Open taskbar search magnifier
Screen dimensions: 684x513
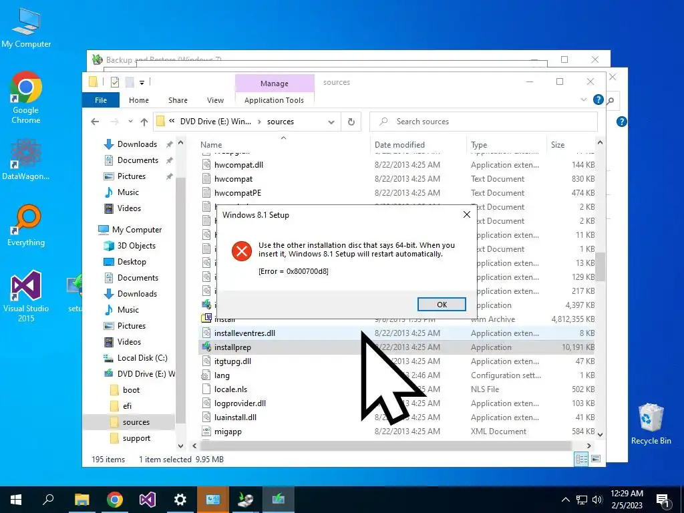click(x=48, y=500)
